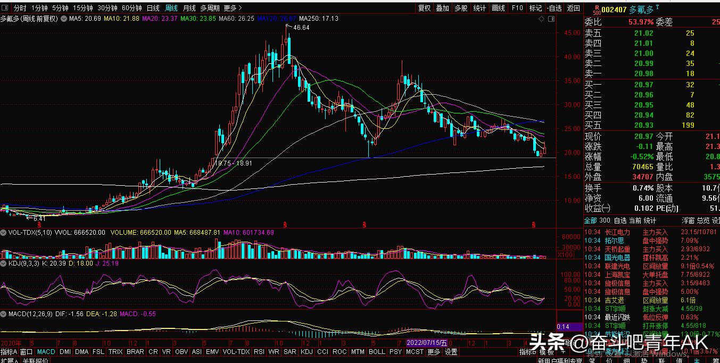Click the first red S marker under chart
The image size is (720, 363).
(39, 225)
